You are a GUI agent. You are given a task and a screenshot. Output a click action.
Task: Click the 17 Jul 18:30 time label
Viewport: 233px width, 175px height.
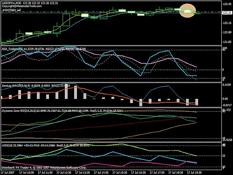[x=176, y=173]
